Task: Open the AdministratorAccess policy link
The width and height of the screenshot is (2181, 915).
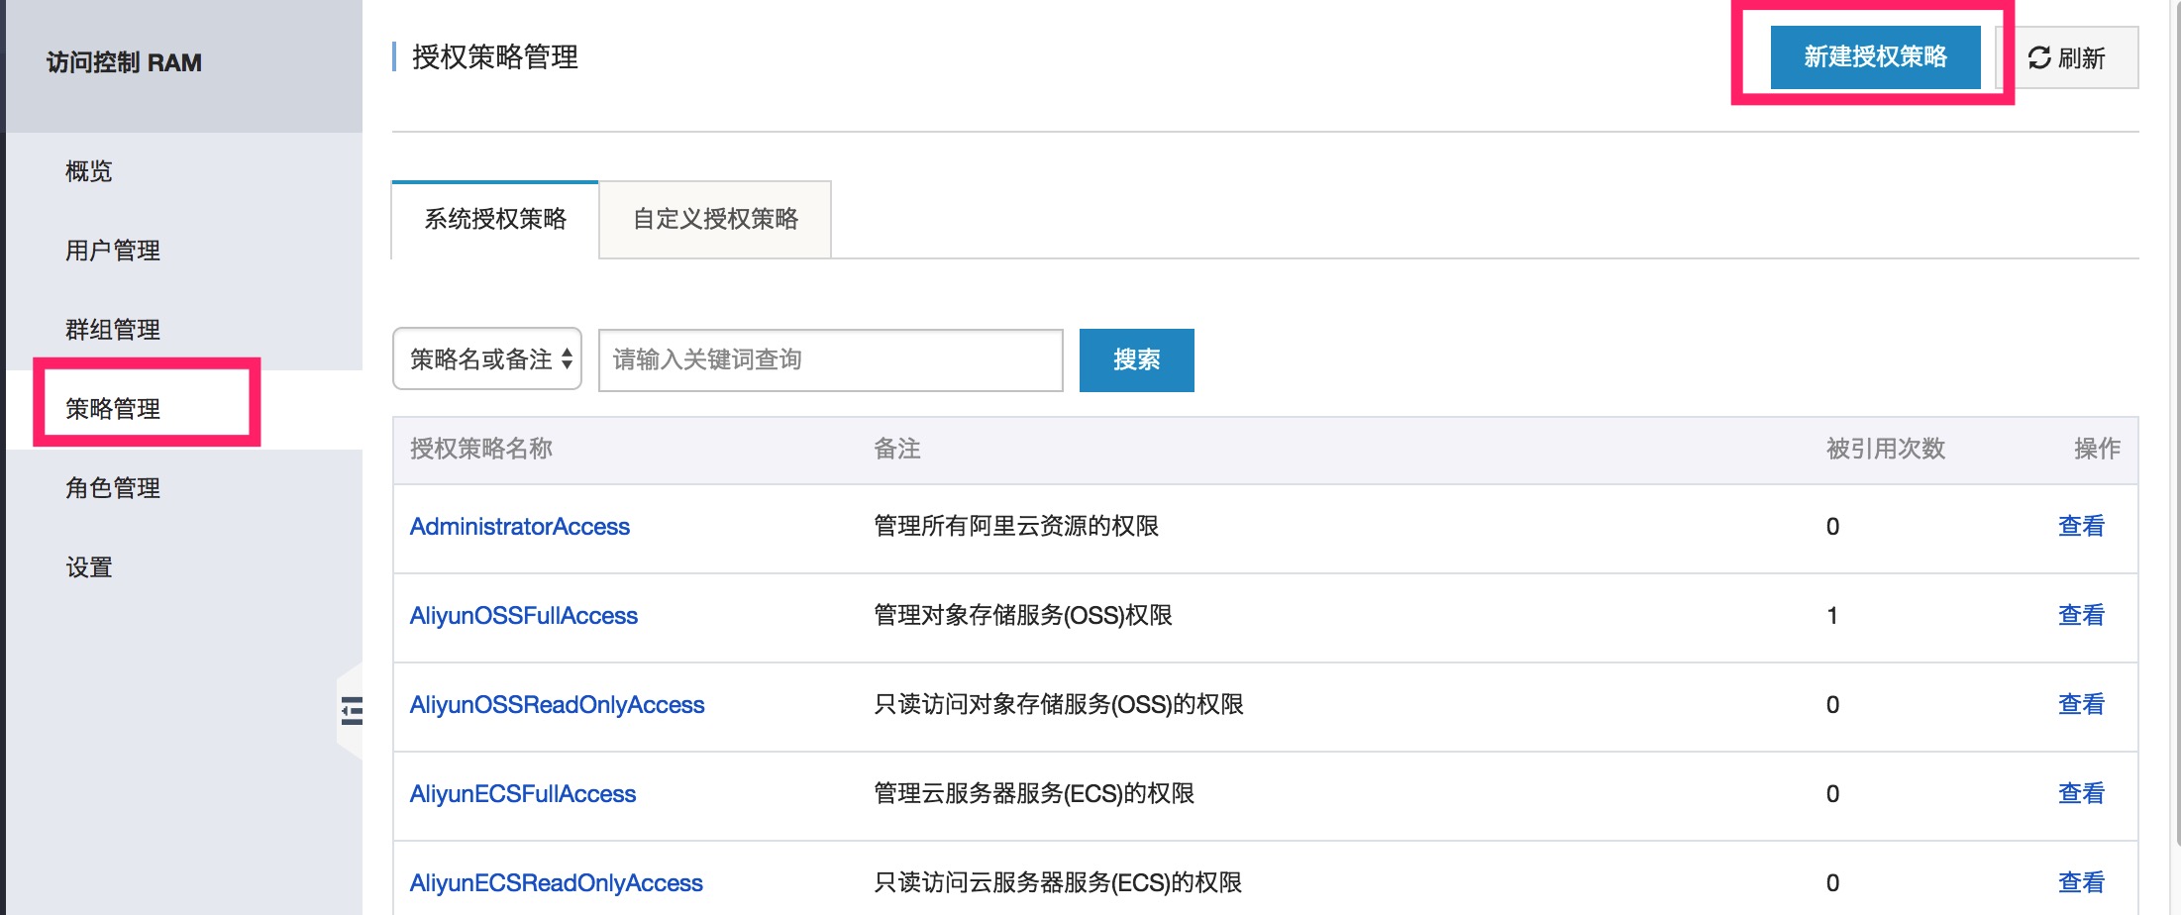Action: tap(520, 527)
